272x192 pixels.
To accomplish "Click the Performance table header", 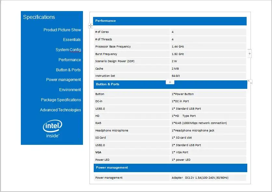I will 170,21.
